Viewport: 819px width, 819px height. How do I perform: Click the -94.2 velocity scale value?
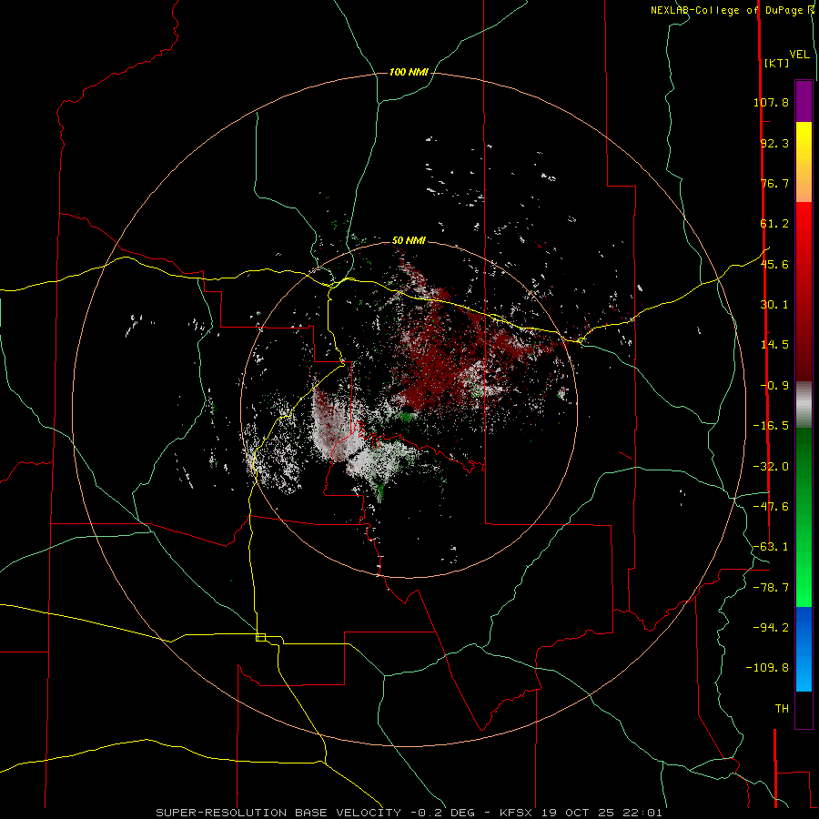pyautogui.click(x=771, y=627)
